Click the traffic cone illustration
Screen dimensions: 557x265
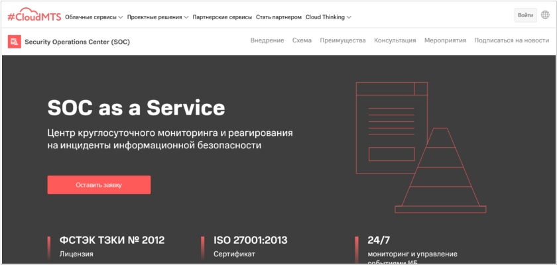coord(440,170)
